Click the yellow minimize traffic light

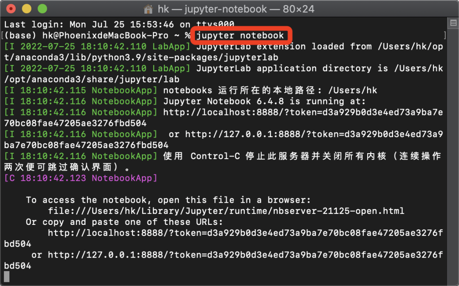[x=25, y=8]
